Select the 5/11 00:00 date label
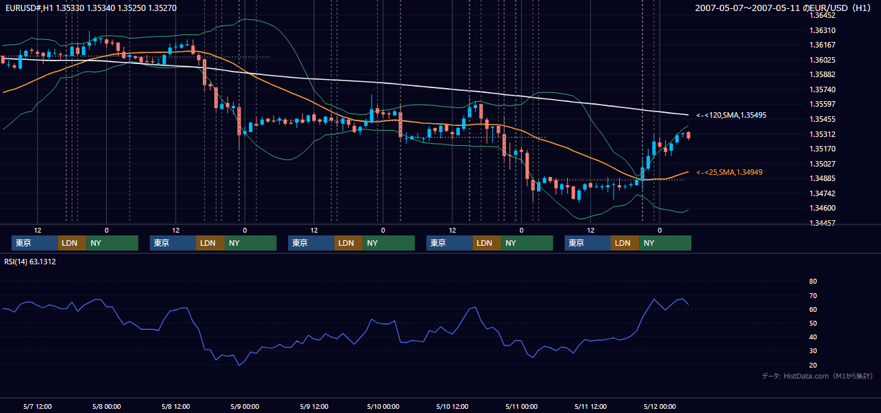Screen dimensions: 881x413 click(521, 406)
